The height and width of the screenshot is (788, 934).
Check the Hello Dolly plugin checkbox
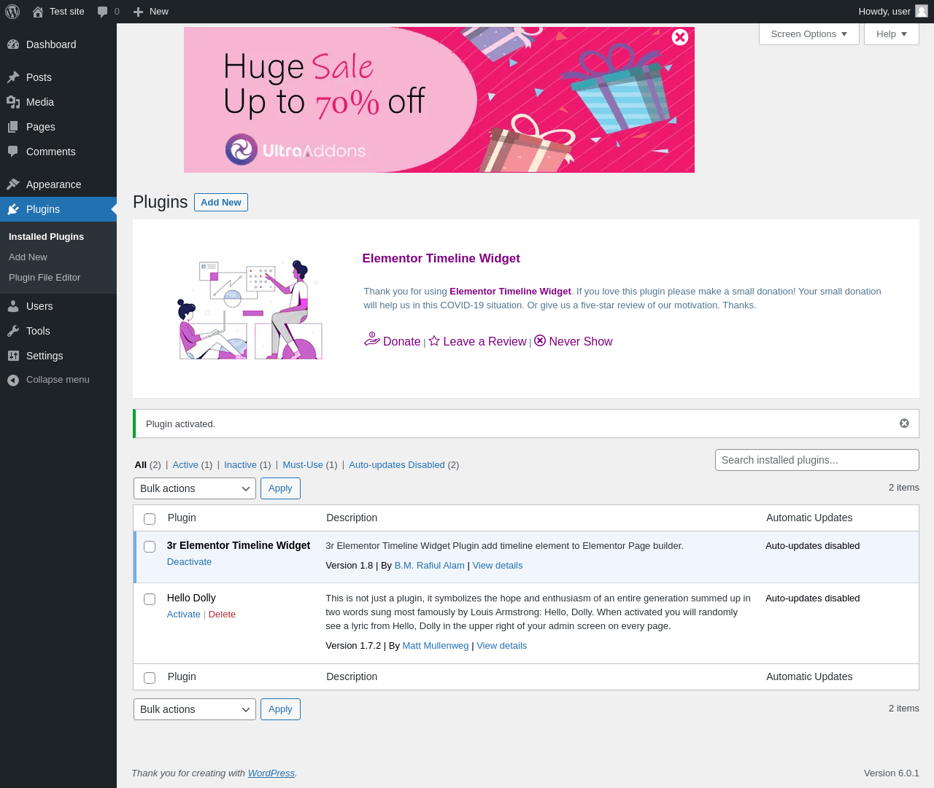[150, 599]
